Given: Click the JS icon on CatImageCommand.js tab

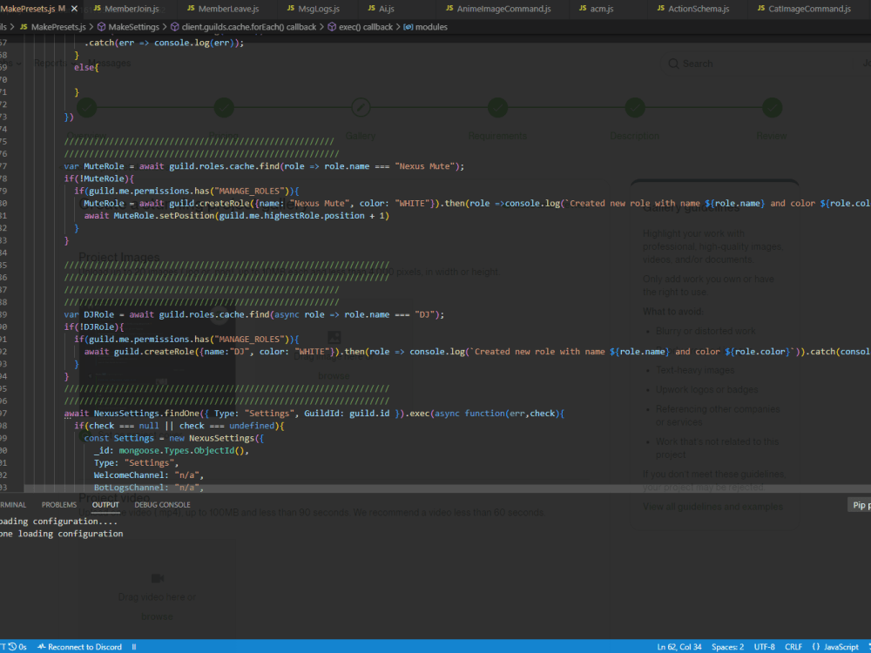Looking at the screenshot, I should point(760,9).
